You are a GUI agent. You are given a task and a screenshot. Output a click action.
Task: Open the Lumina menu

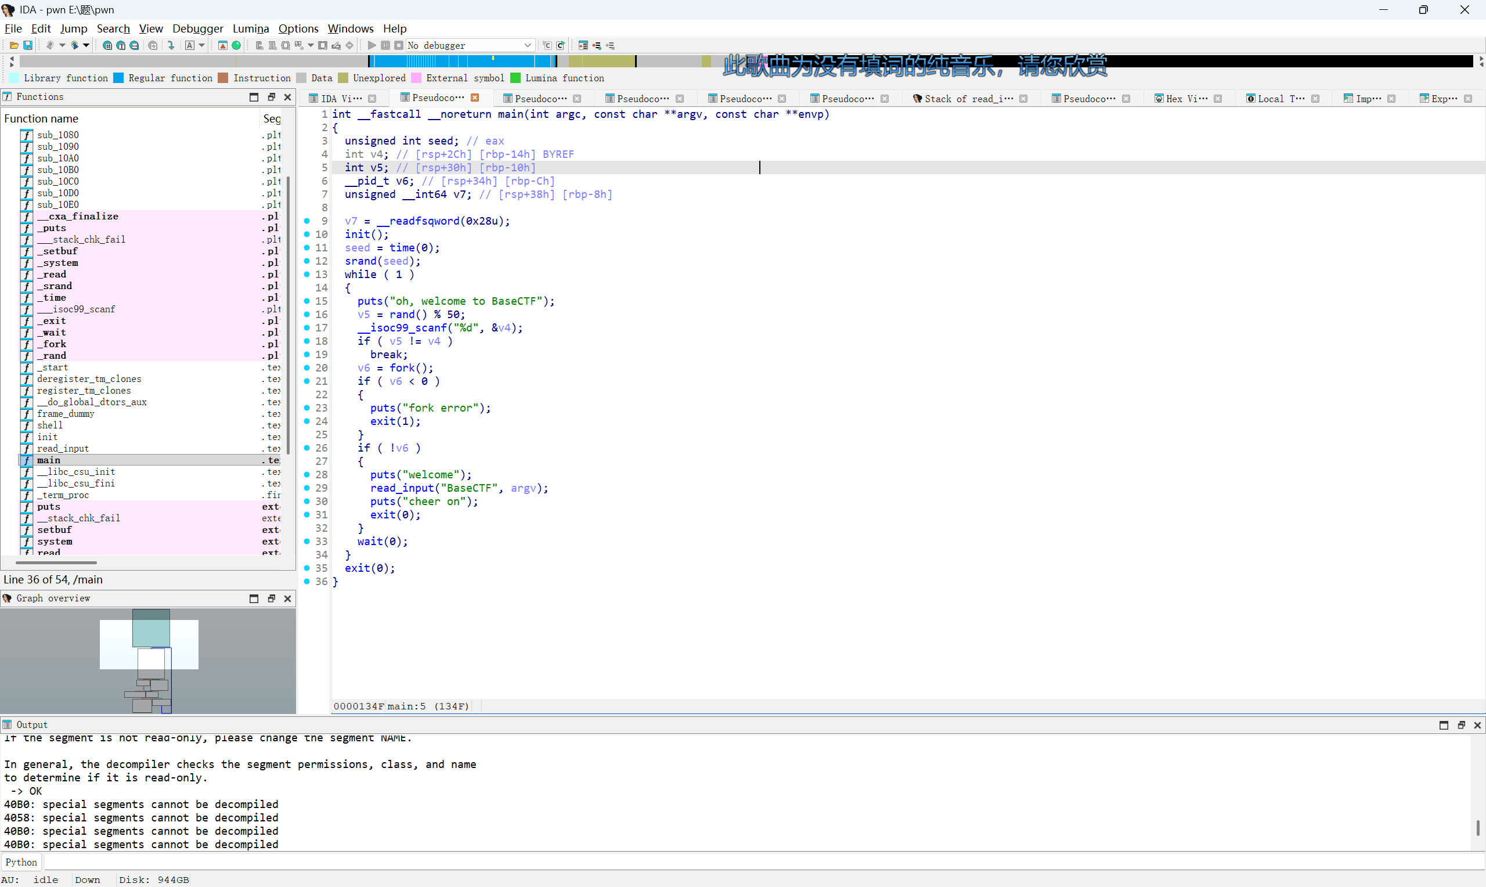click(x=250, y=28)
